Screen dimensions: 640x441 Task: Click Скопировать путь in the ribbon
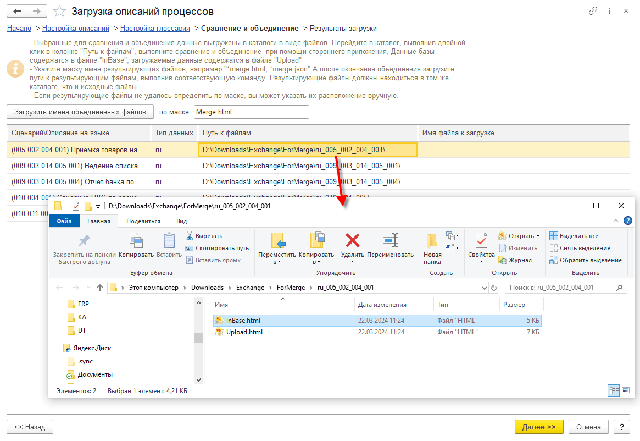tap(217, 248)
